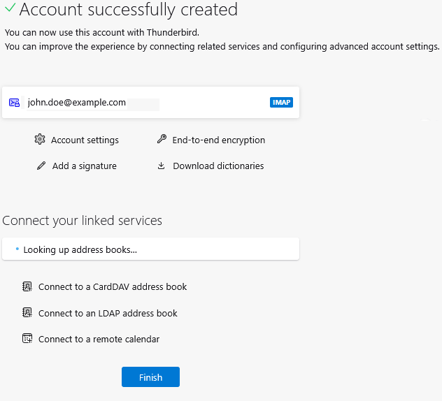The height and width of the screenshot is (401, 442).
Task: Click the CardDAV address book icon
Action: point(27,286)
